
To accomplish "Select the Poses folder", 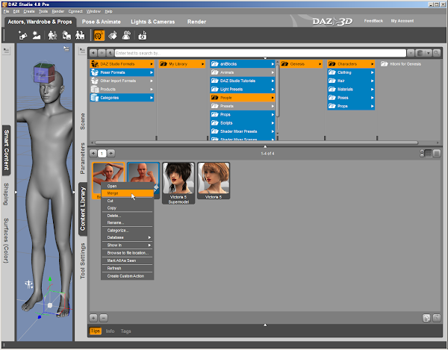I will 351,98.
